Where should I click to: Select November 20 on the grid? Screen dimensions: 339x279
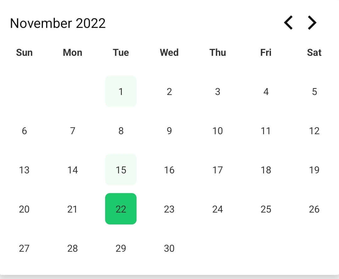(x=24, y=209)
